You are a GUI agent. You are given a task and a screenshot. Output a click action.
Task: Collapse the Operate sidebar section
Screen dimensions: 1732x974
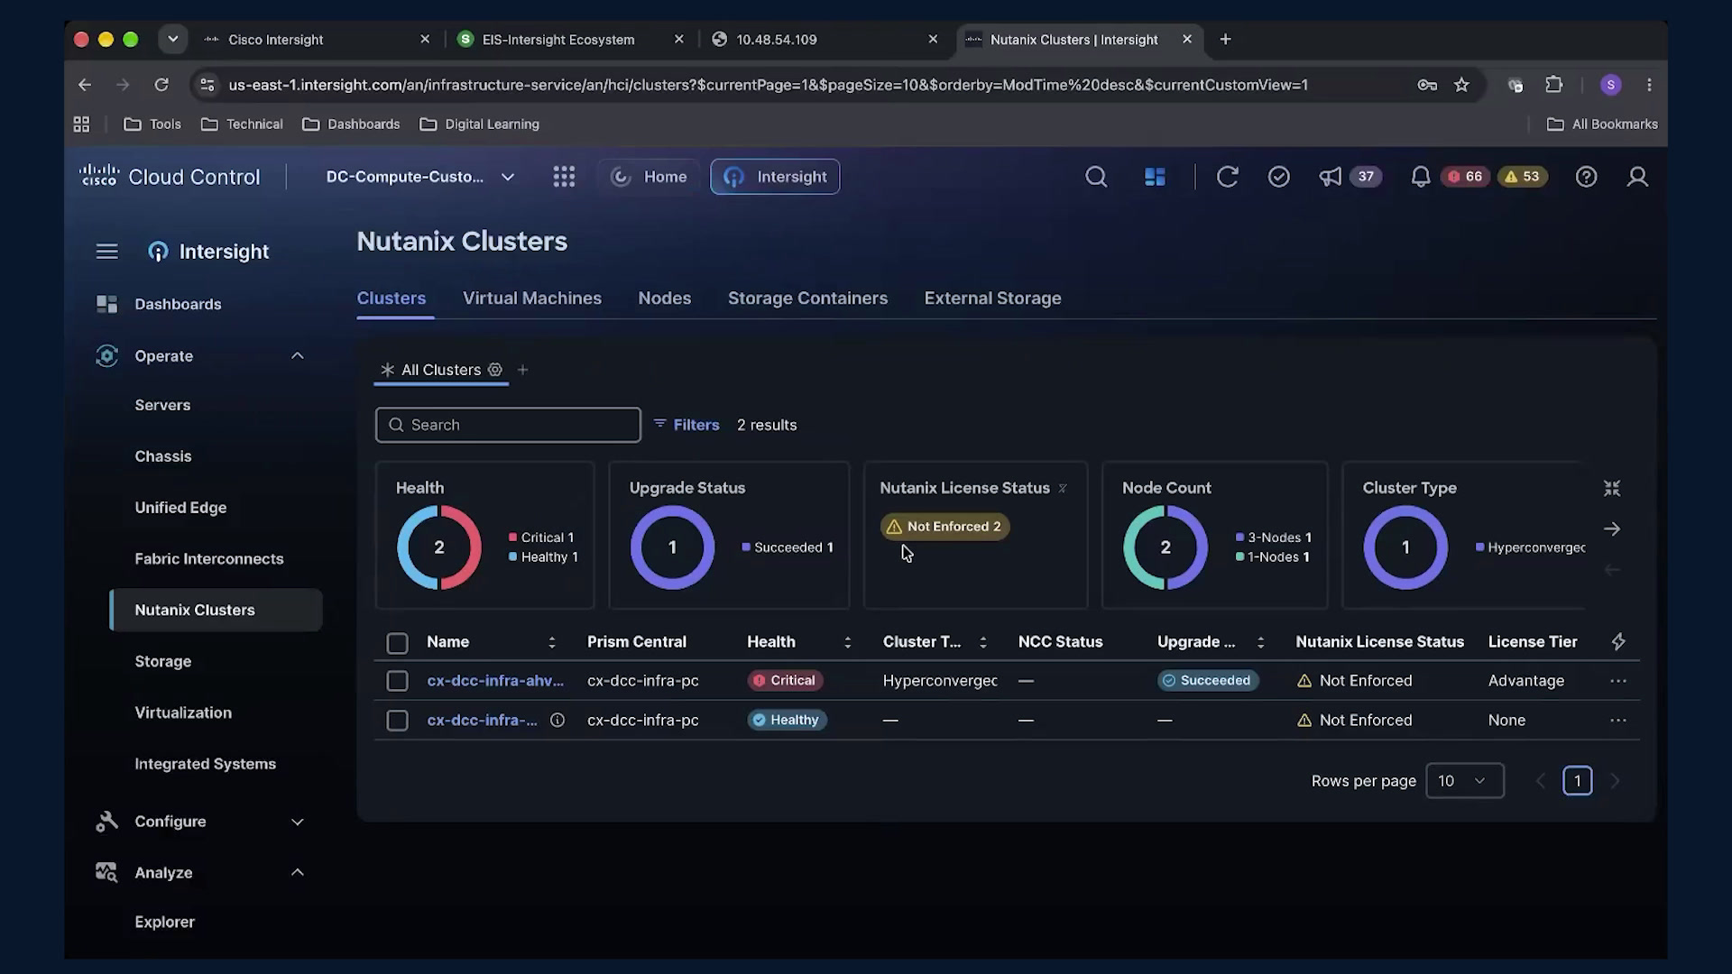pyautogui.click(x=297, y=356)
